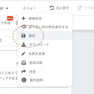
Task: Click the download tray icon
Action: (24, 45)
